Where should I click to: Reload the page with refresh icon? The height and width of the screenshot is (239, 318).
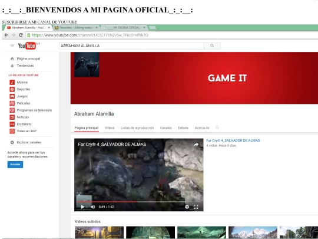tap(21, 35)
